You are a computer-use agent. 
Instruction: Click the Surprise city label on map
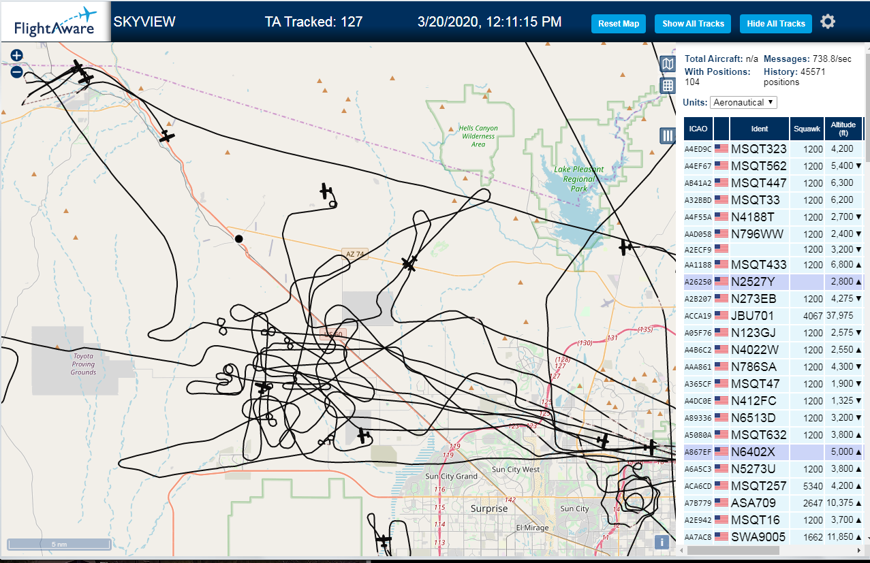tap(489, 509)
